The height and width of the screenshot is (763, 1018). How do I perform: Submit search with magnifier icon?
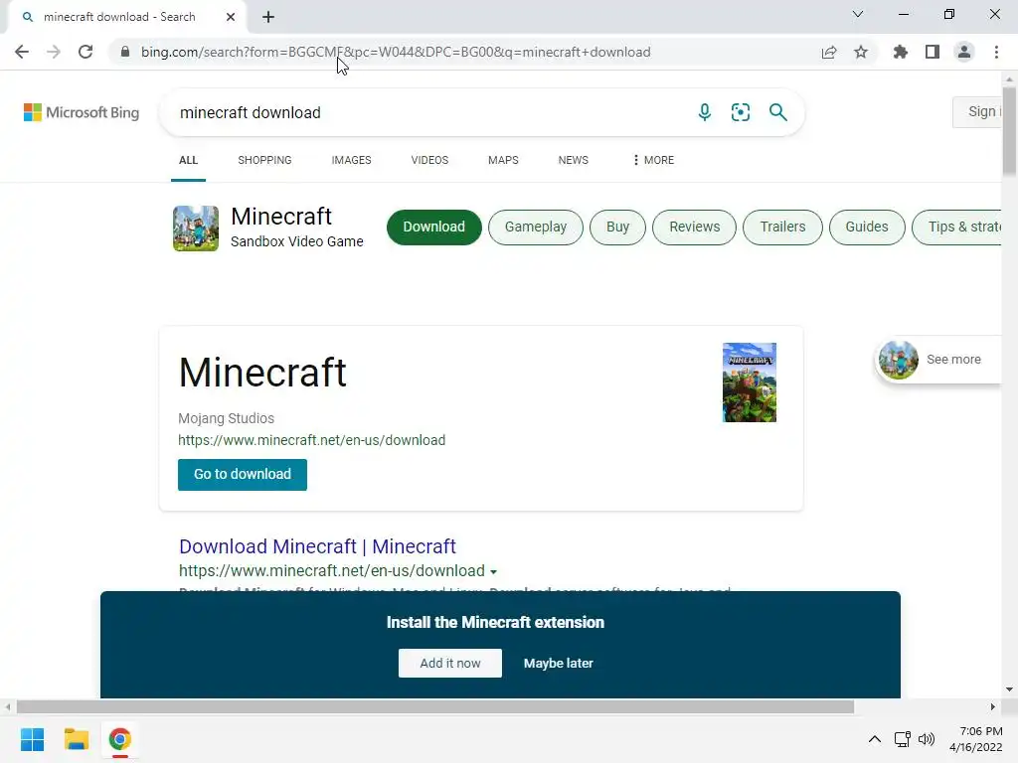click(x=777, y=112)
